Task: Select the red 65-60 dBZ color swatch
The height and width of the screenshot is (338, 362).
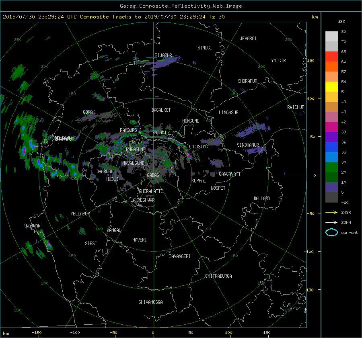Action: [331, 57]
